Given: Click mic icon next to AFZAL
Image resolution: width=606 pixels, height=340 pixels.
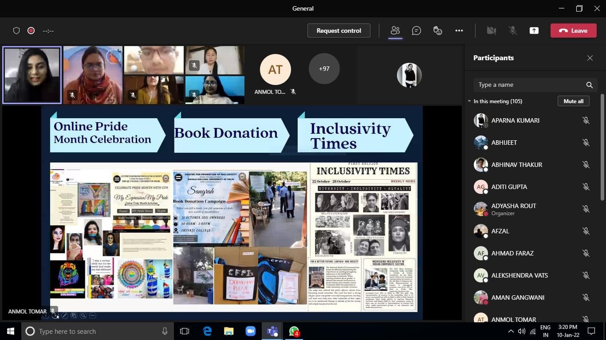Looking at the screenshot, I should click(586, 231).
